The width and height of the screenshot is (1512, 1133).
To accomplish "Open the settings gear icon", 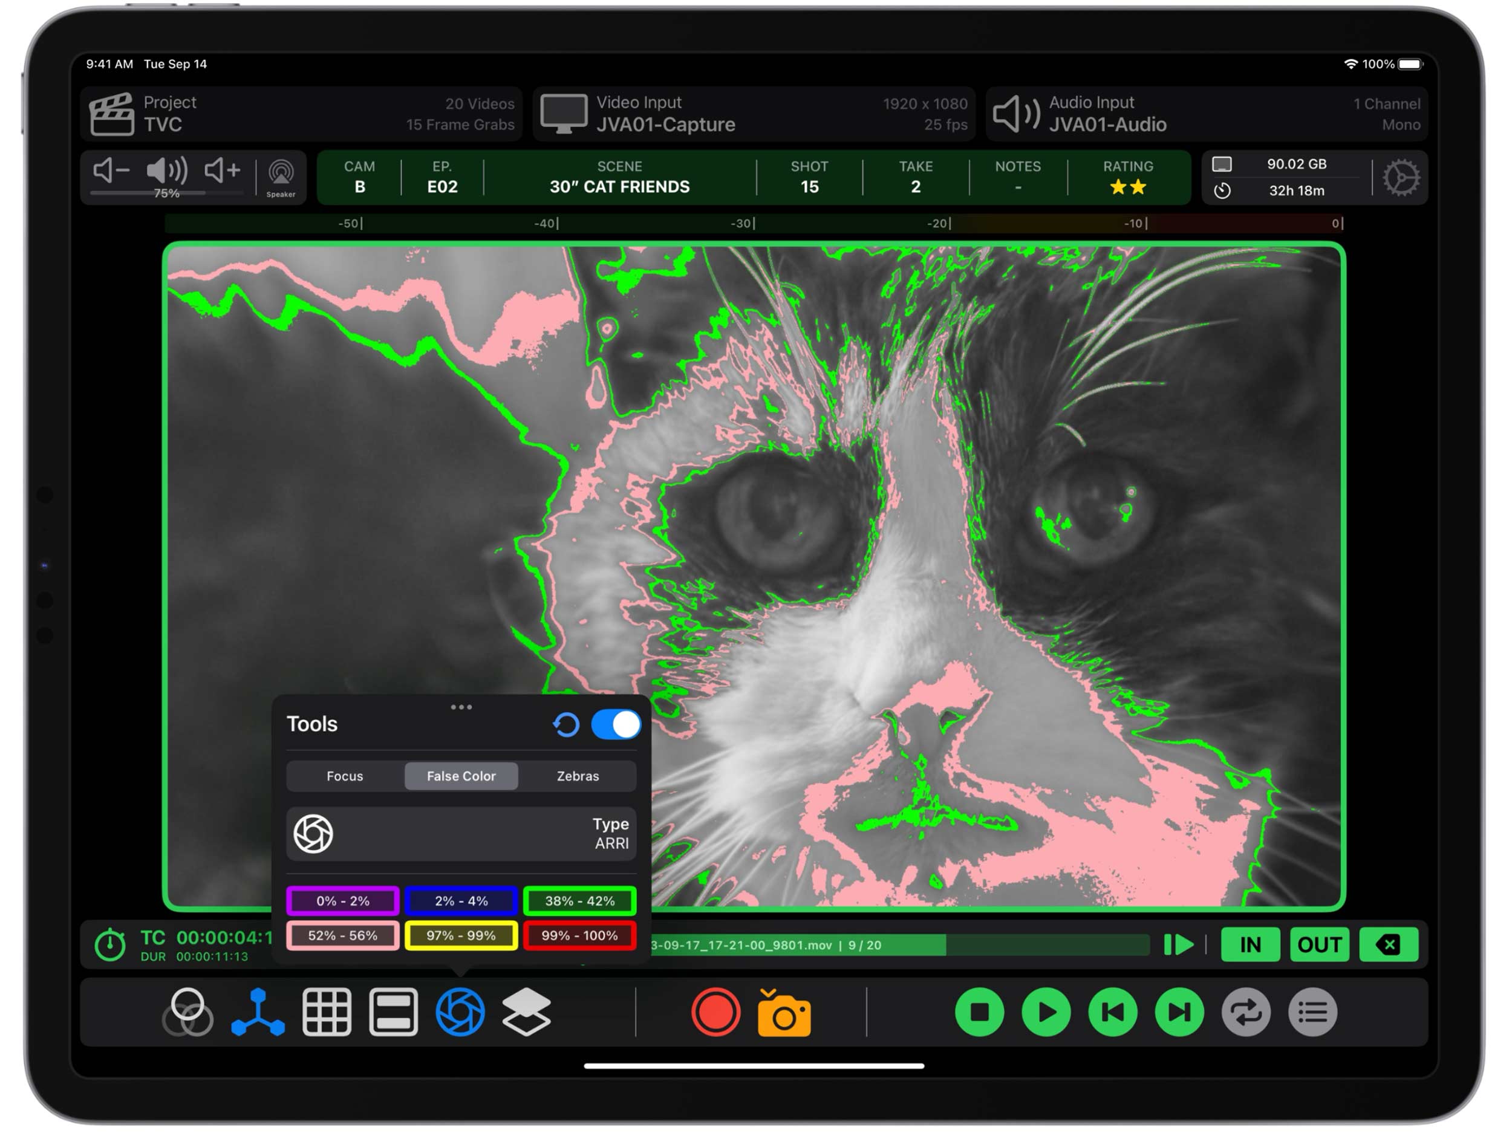I will point(1401,178).
